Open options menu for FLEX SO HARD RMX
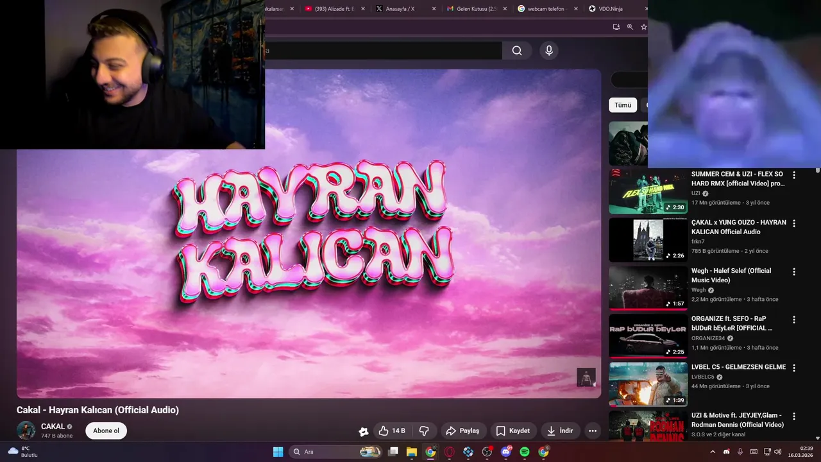Screen dimensions: 821x462 [794, 175]
